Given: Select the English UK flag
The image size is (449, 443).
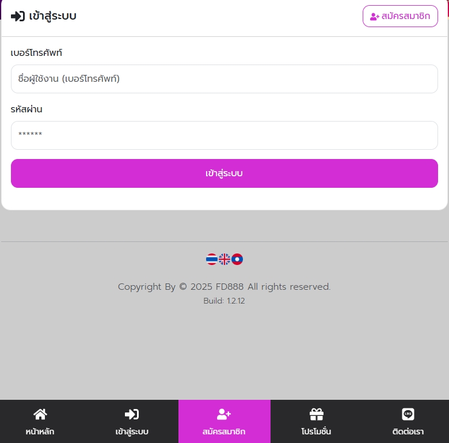Looking at the screenshot, I should (224, 259).
